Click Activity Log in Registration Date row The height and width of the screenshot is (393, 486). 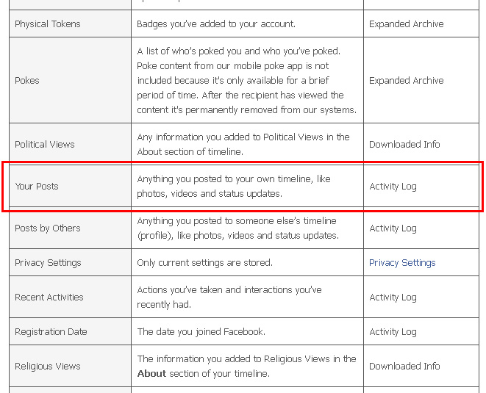click(393, 332)
